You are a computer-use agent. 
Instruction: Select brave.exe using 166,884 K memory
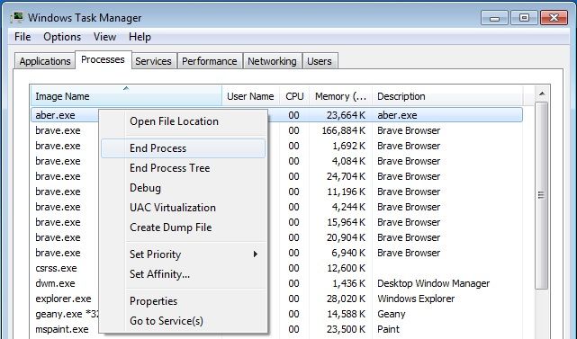(x=276, y=130)
